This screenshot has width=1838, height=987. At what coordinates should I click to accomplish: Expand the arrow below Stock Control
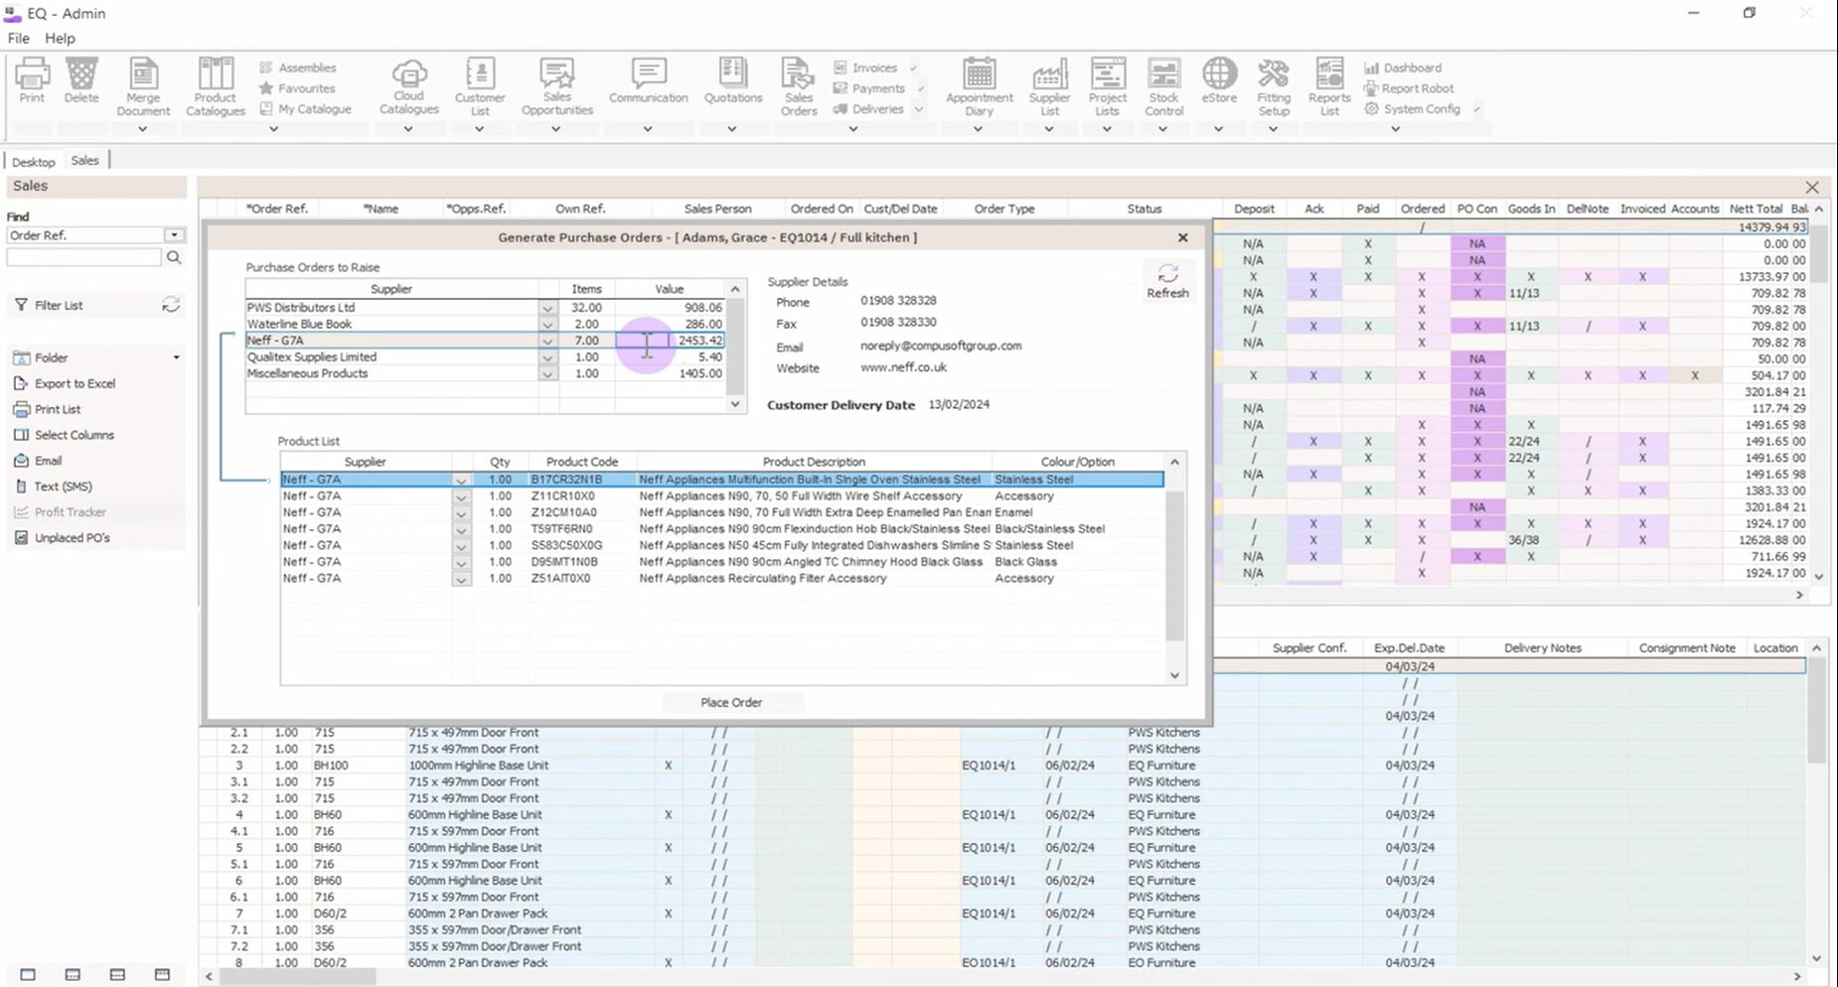pos(1162,129)
